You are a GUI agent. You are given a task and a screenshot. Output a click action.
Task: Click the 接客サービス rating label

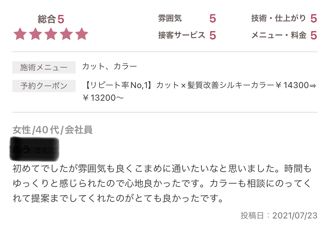point(182,35)
